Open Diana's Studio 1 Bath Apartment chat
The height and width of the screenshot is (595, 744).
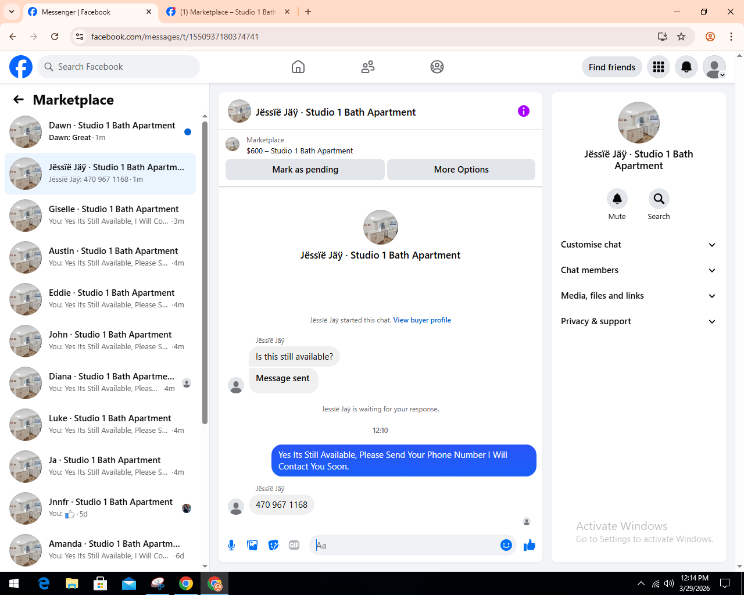pyautogui.click(x=100, y=383)
